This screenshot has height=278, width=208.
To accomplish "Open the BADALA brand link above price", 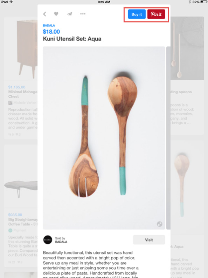I will [x=49, y=25].
